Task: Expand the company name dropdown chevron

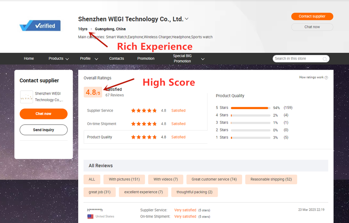Action: [x=187, y=19]
